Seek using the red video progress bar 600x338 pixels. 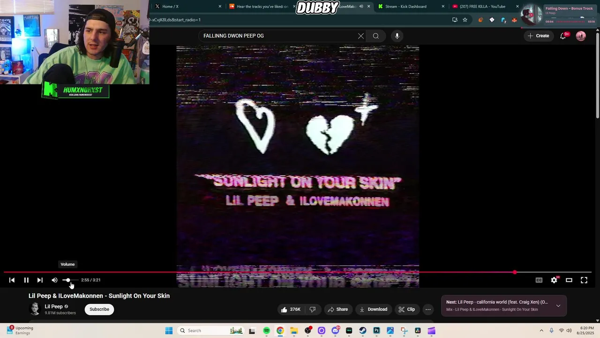(x=298, y=272)
